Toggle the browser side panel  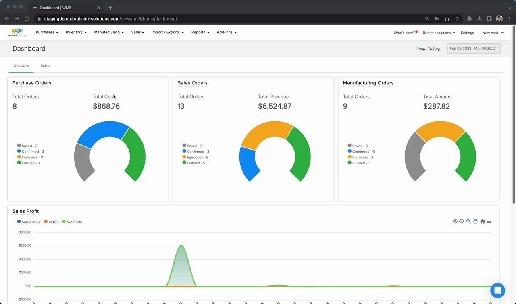pos(489,18)
